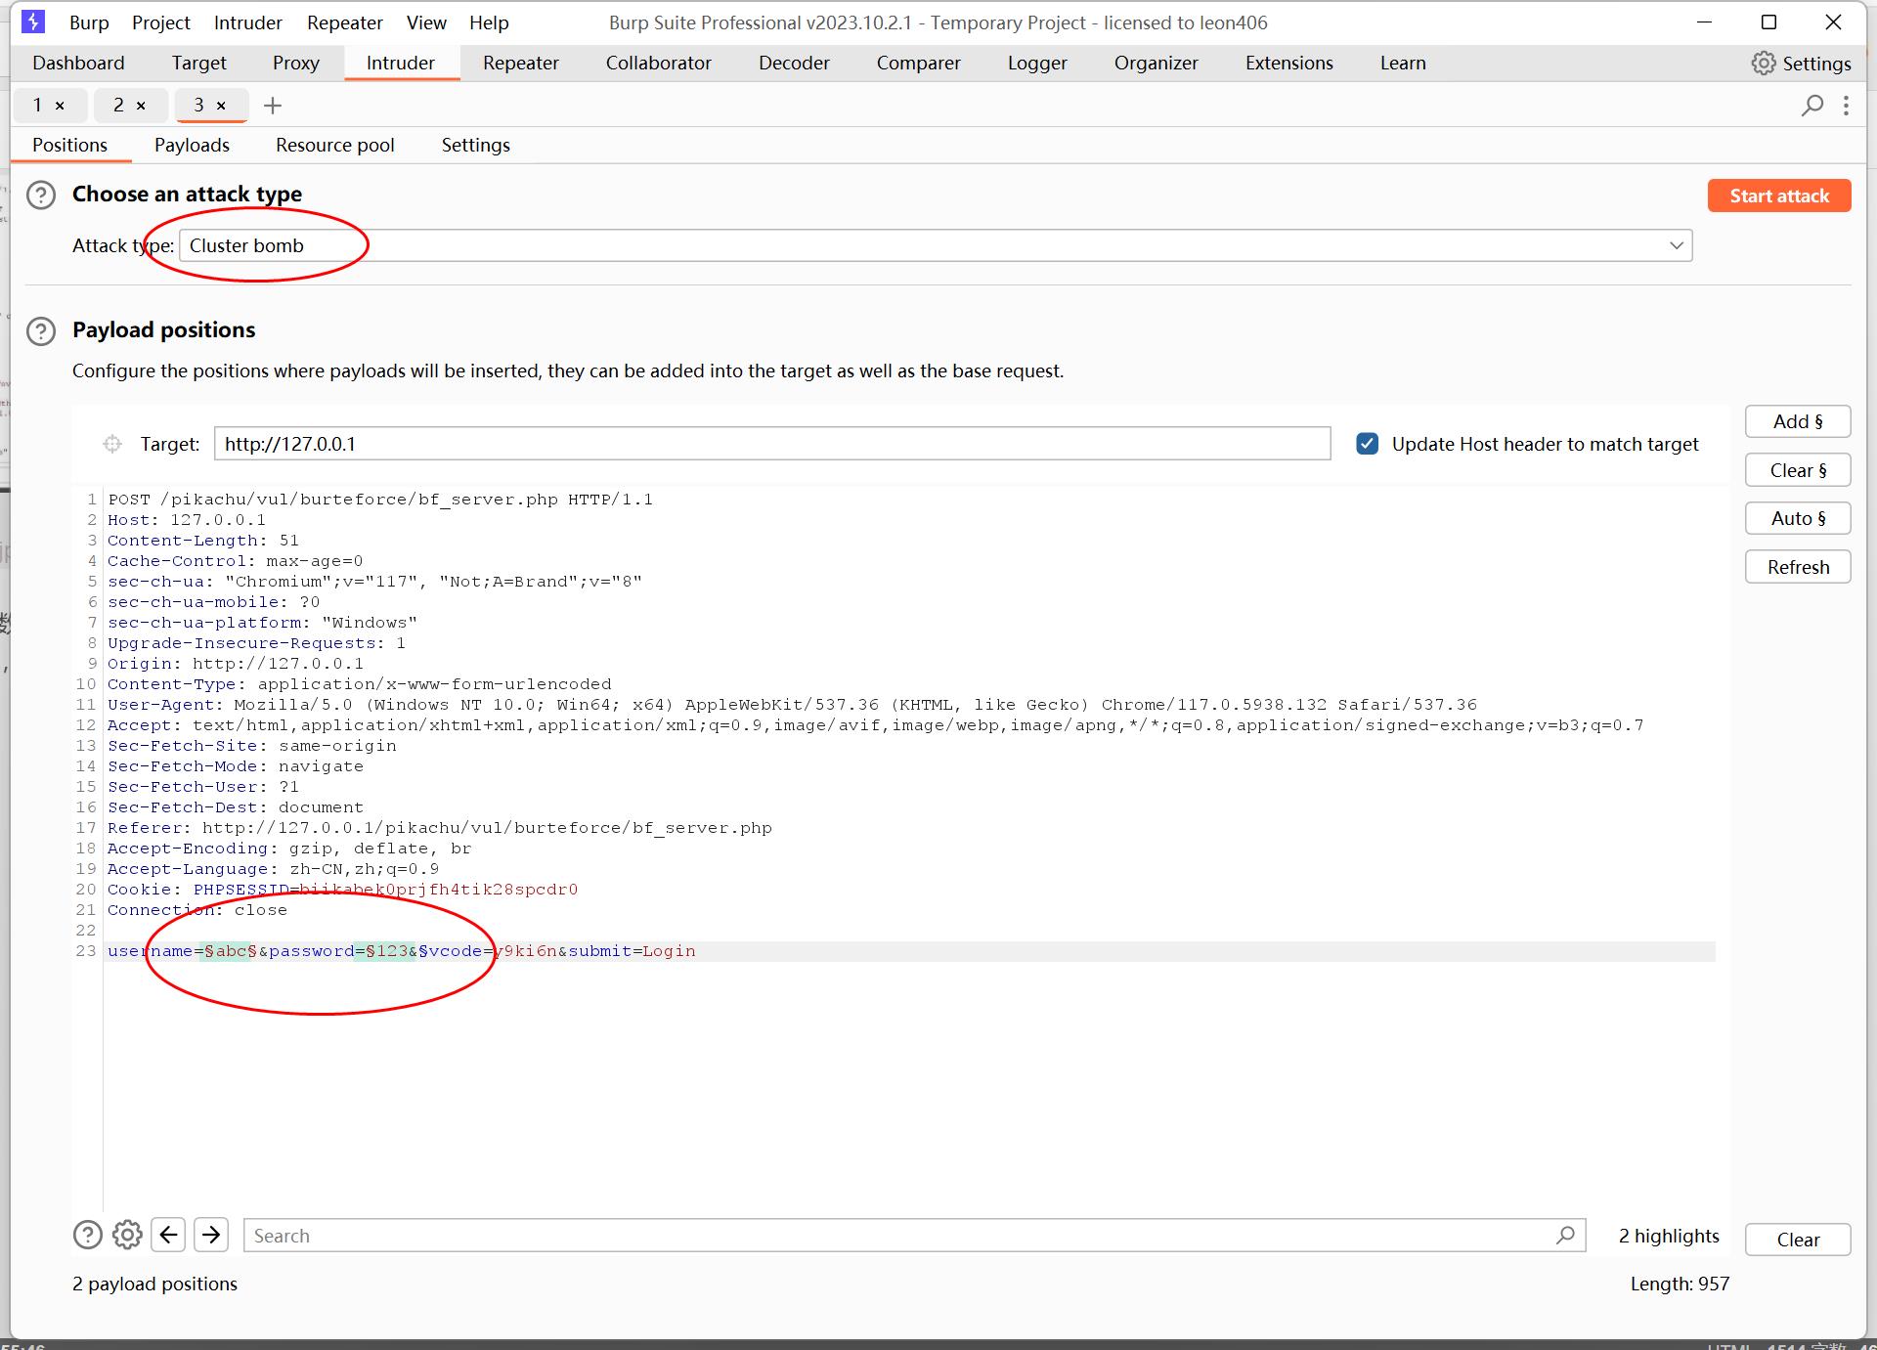Select Intruder attack tab 1
Image resolution: width=1877 pixels, height=1350 pixels.
coord(38,105)
